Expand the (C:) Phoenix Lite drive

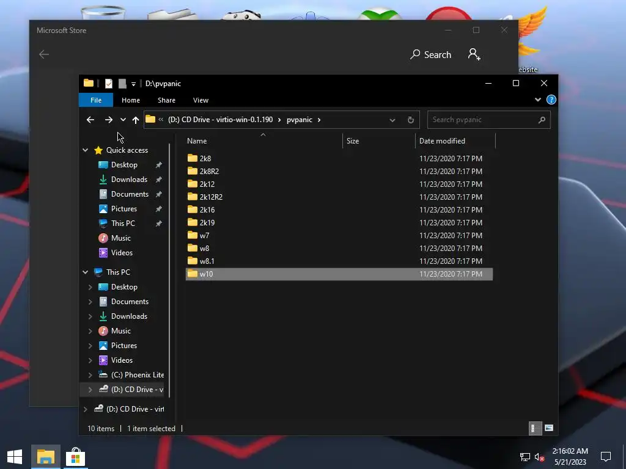pos(90,375)
